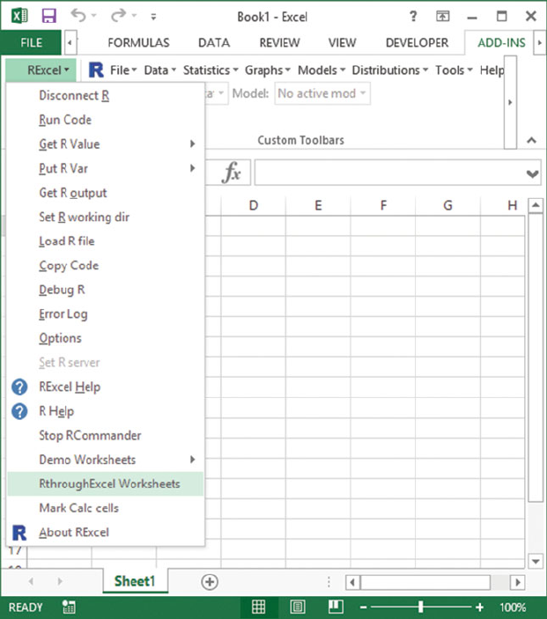
Task: Click the blue R Commander logo icon
Action: pos(96,70)
